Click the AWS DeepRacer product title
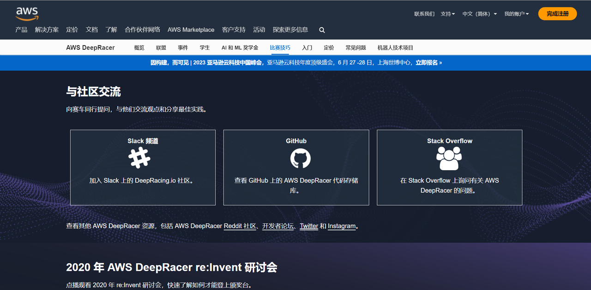 click(90, 47)
